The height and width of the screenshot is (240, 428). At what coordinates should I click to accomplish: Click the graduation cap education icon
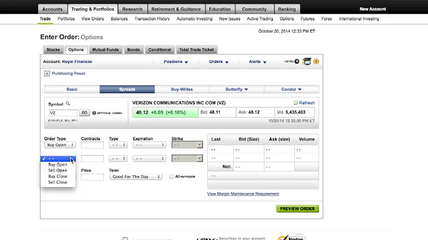click(x=307, y=61)
